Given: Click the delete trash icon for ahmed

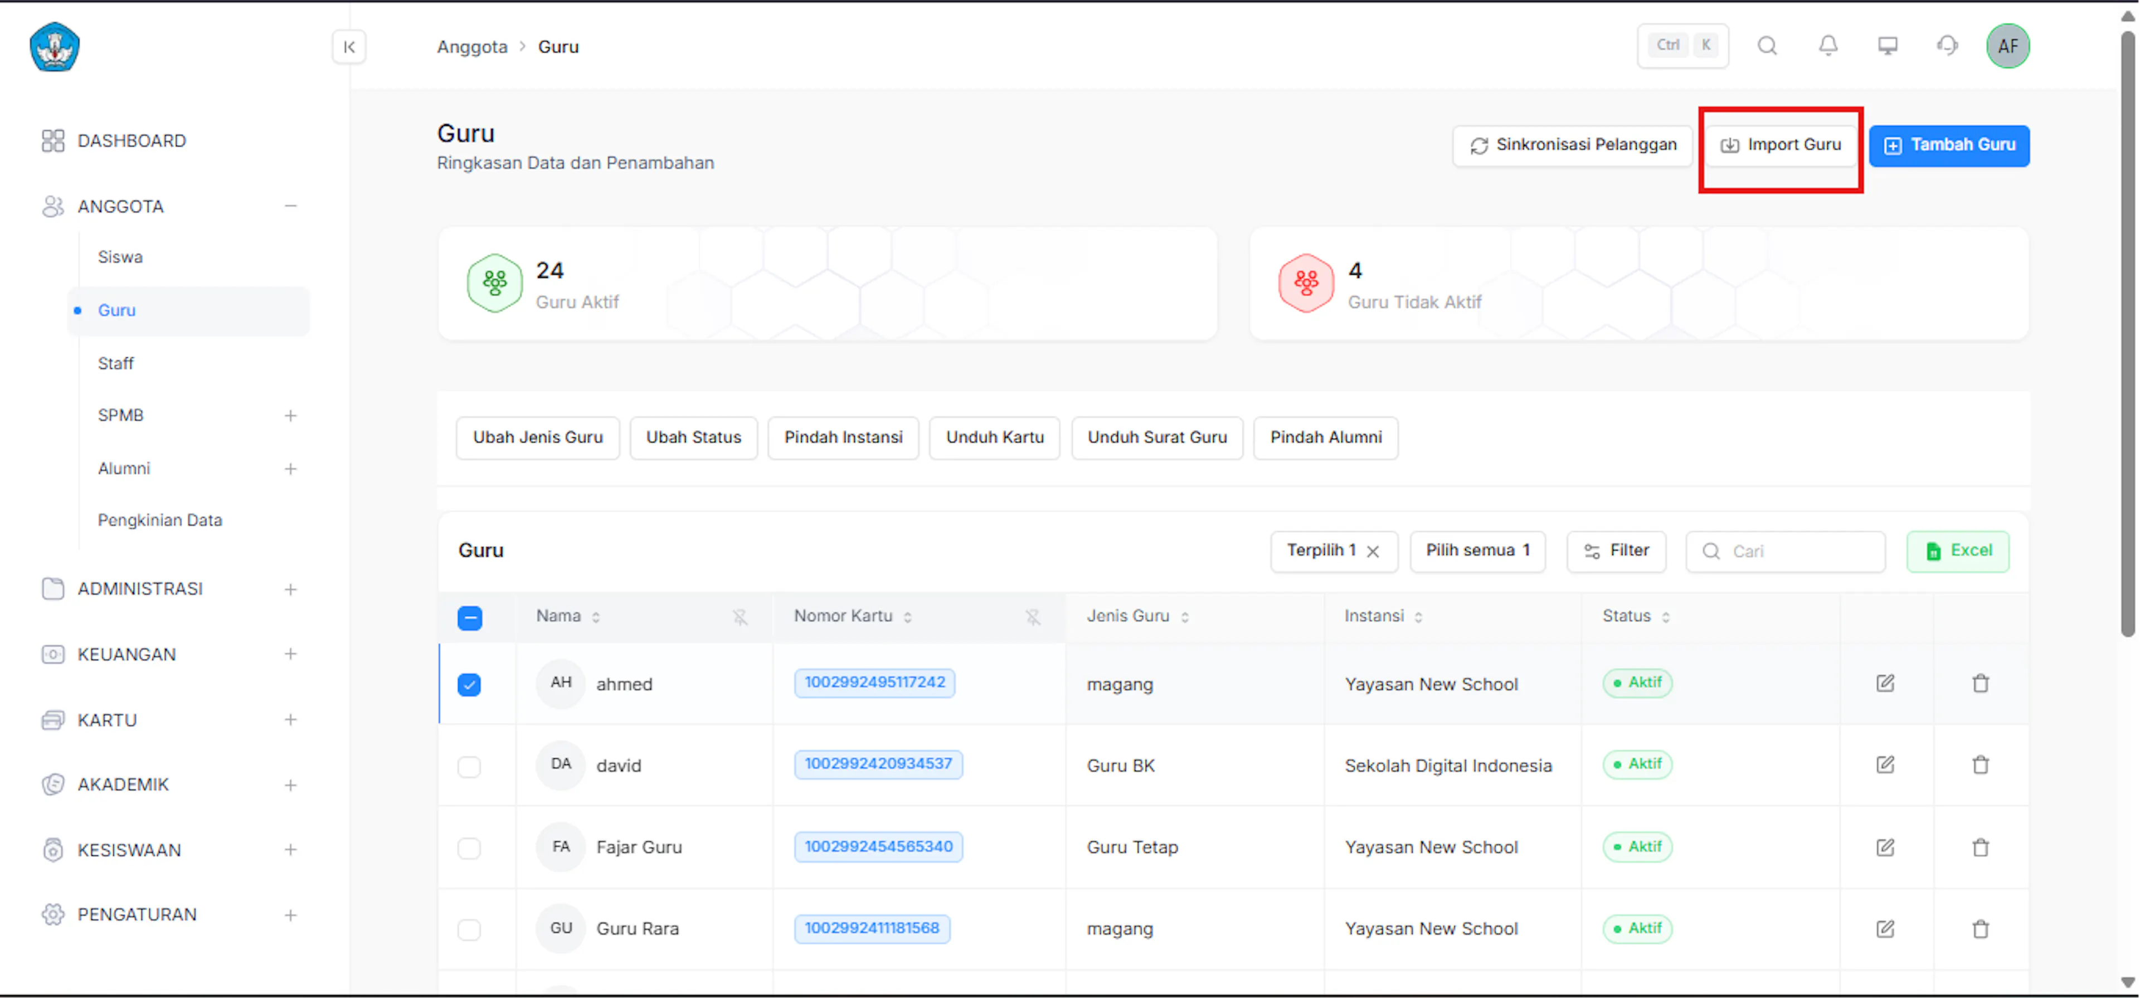Looking at the screenshot, I should pos(1981,684).
